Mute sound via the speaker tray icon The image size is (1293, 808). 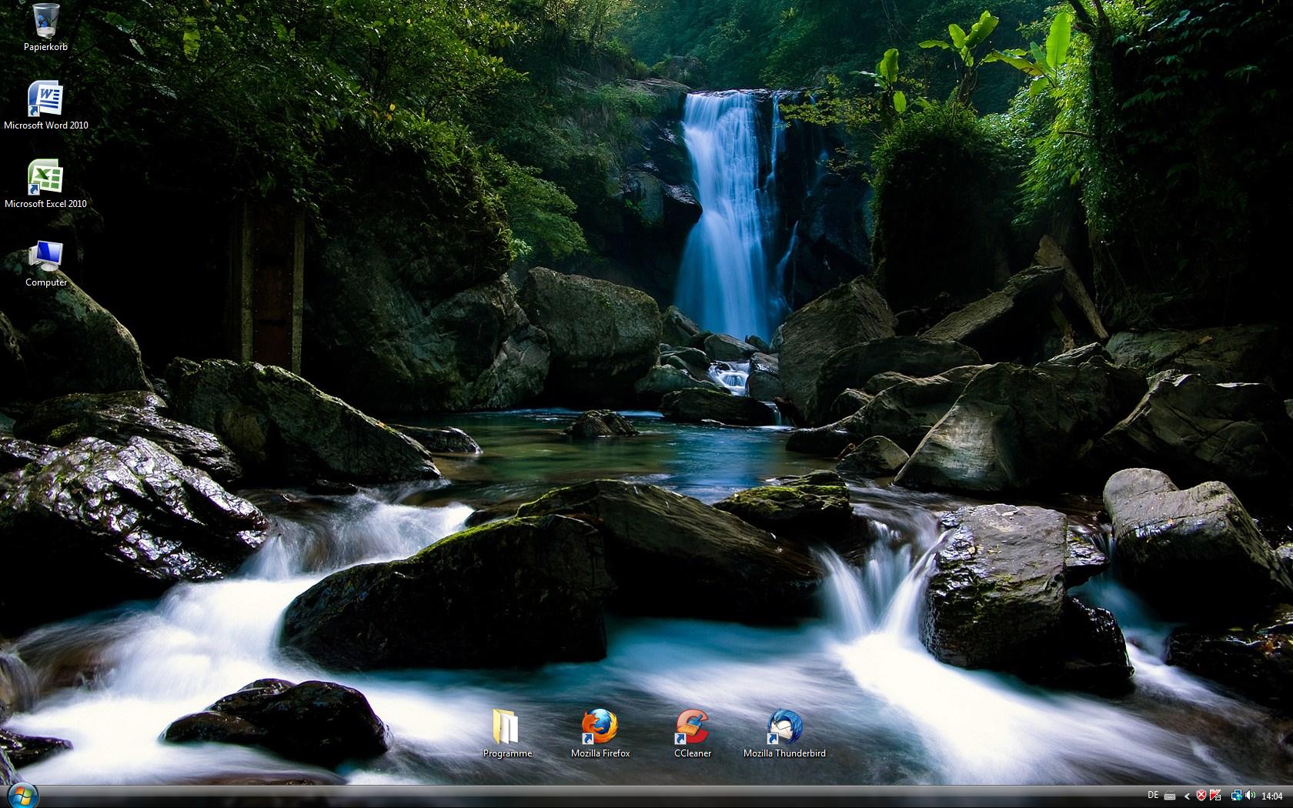point(1250,795)
